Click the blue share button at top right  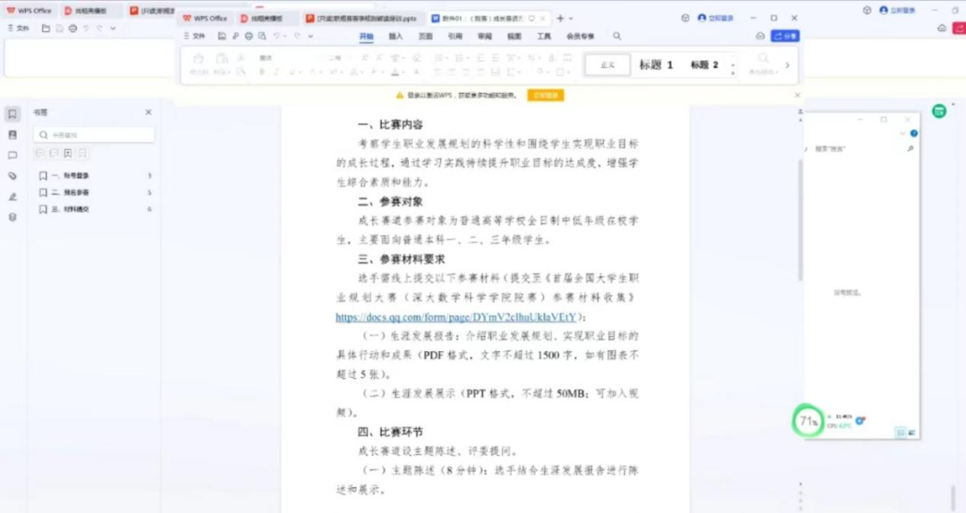784,36
